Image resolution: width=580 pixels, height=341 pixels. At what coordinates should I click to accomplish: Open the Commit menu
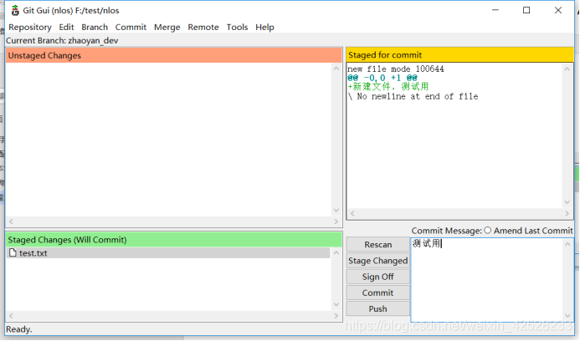[x=131, y=28]
